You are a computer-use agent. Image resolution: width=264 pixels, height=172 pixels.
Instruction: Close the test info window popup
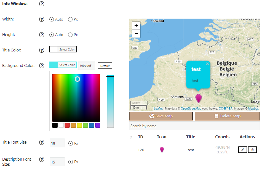(207, 64)
